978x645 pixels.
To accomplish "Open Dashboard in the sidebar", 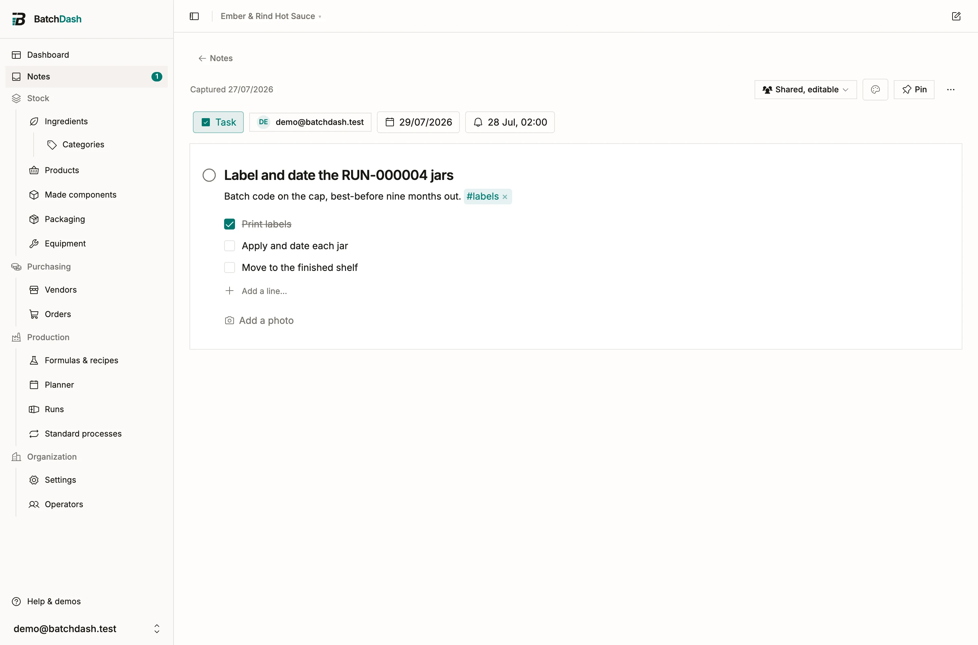I will pyautogui.click(x=86, y=55).
